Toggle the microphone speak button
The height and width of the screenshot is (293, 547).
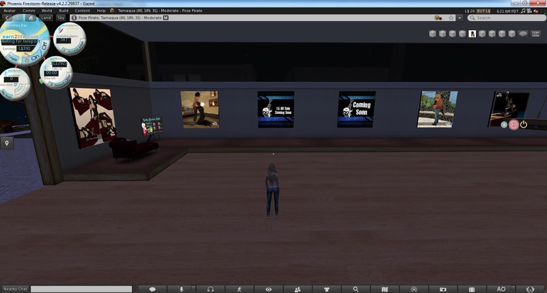pyautogui.click(x=182, y=289)
